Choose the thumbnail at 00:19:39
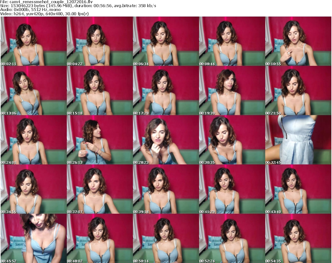Viewport: 332px width, 263px height. click(x=232, y=90)
